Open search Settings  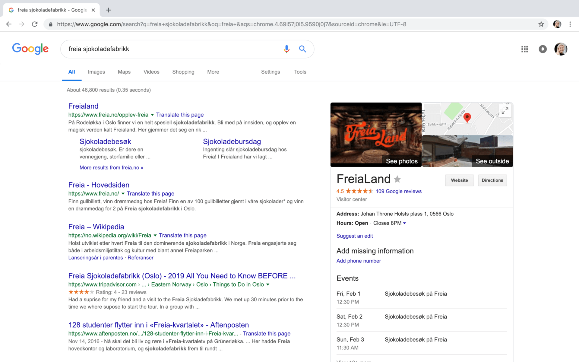click(x=271, y=72)
